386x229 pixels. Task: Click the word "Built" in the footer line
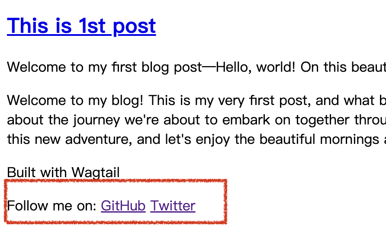pos(22,172)
